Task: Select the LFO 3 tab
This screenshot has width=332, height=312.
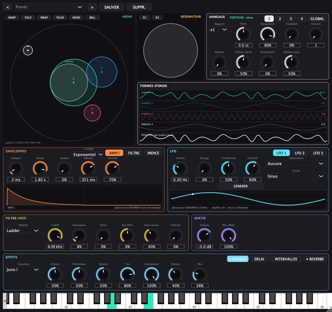Action: (x=318, y=153)
